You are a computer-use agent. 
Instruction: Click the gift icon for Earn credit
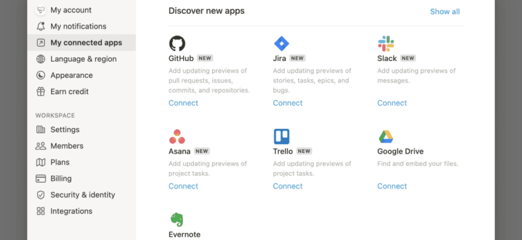pyautogui.click(x=41, y=92)
